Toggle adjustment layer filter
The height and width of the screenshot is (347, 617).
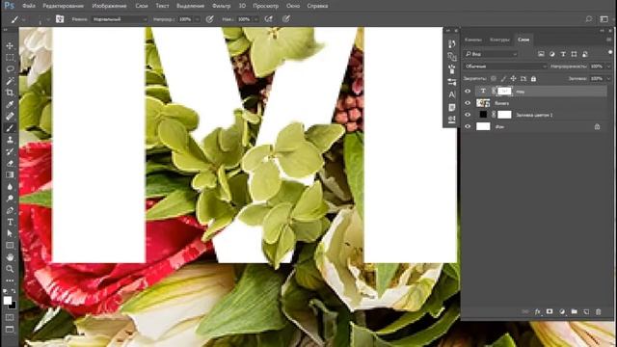point(552,54)
